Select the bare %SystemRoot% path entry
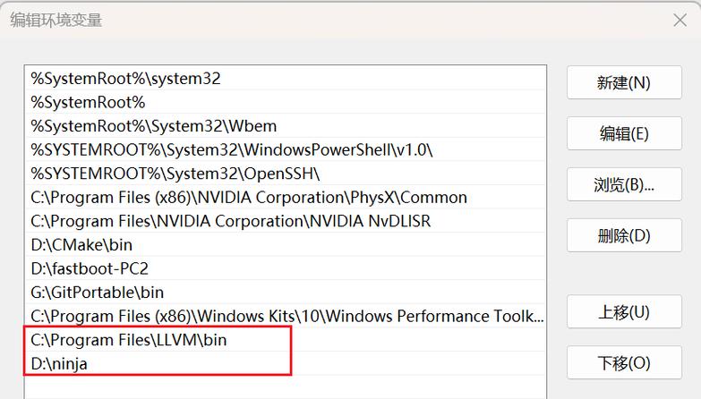The width and height of the screenshot is (701, 399). (x=88, y=102)
